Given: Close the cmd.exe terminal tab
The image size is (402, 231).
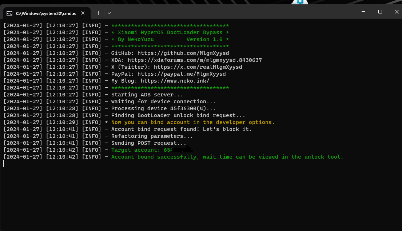Looking at the screenshot, I should pyautogui.click(x=83, y=13).
